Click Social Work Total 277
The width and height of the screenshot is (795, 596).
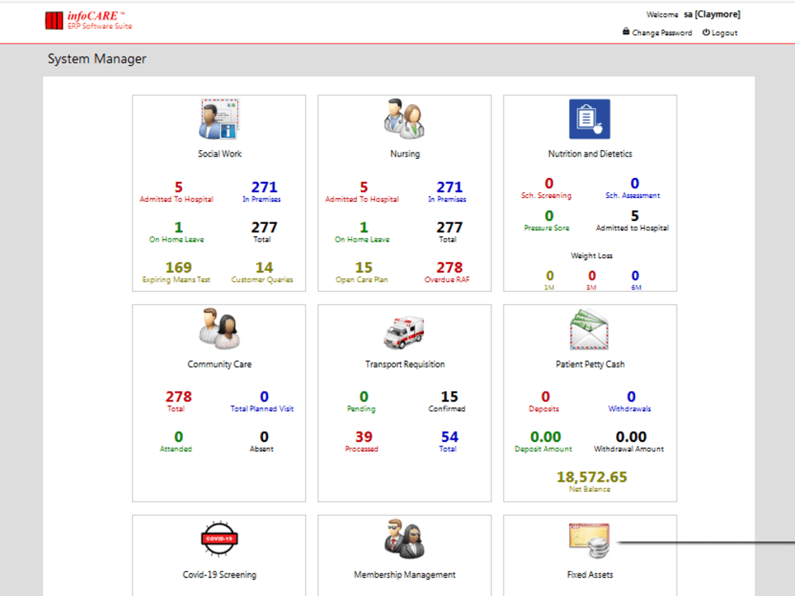[264, 227]
